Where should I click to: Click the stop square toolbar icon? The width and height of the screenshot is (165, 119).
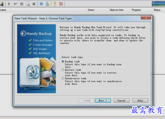tap(22, 4)
